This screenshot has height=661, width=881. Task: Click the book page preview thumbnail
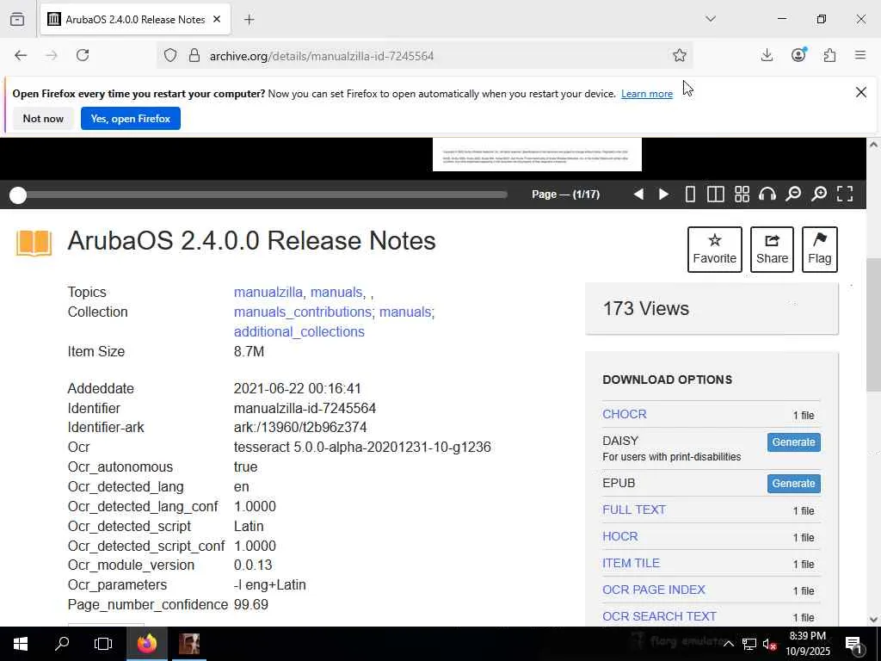[537, 155]
